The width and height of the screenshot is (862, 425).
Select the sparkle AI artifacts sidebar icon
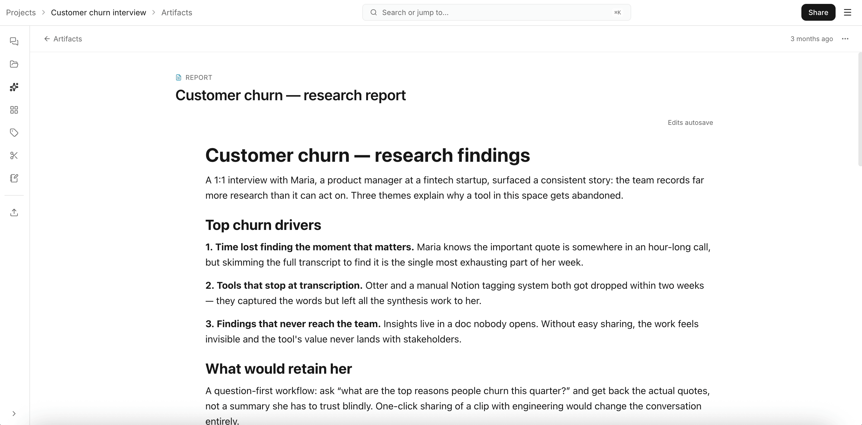point(14,87)
